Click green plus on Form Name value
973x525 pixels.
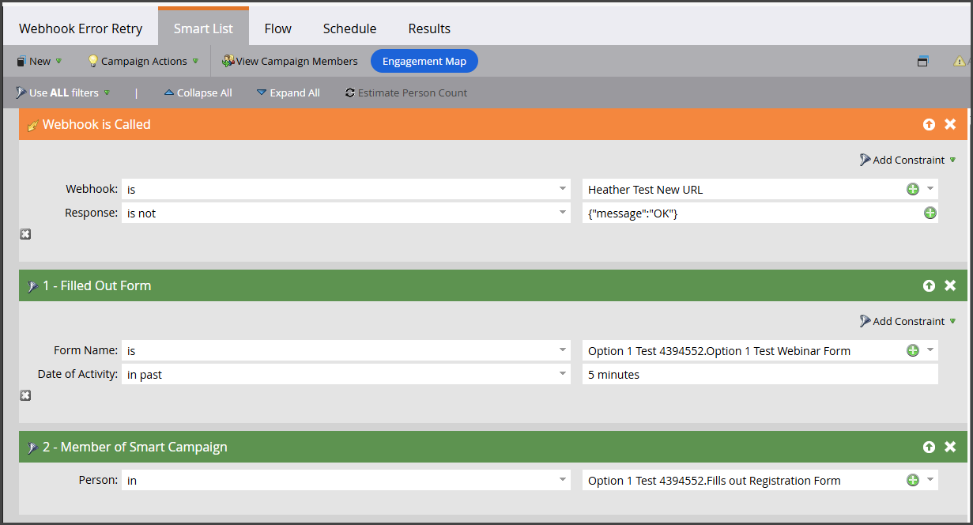913,350
